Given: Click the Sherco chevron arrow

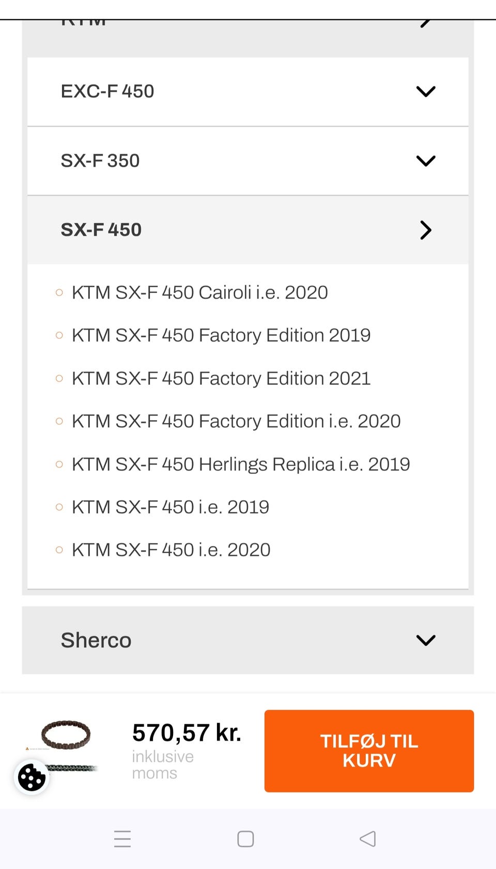Looking at the screenshot, I should (x=426, y=640).
